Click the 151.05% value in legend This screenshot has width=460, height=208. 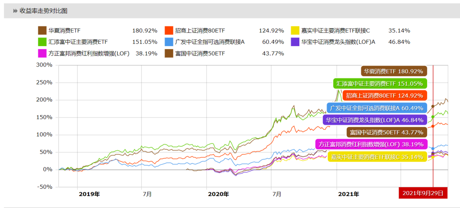click(145, 42)
